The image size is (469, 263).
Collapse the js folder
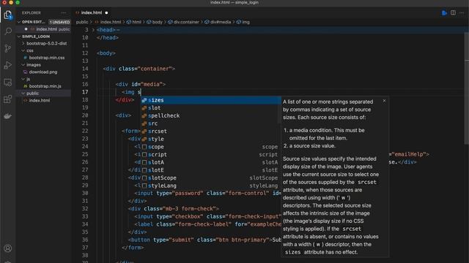click(44, 79)
